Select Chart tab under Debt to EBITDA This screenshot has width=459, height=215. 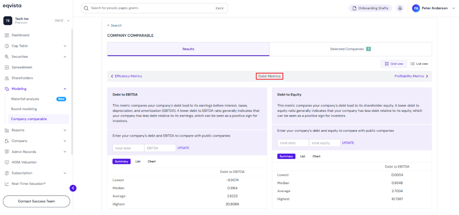[x=152, y=161]
